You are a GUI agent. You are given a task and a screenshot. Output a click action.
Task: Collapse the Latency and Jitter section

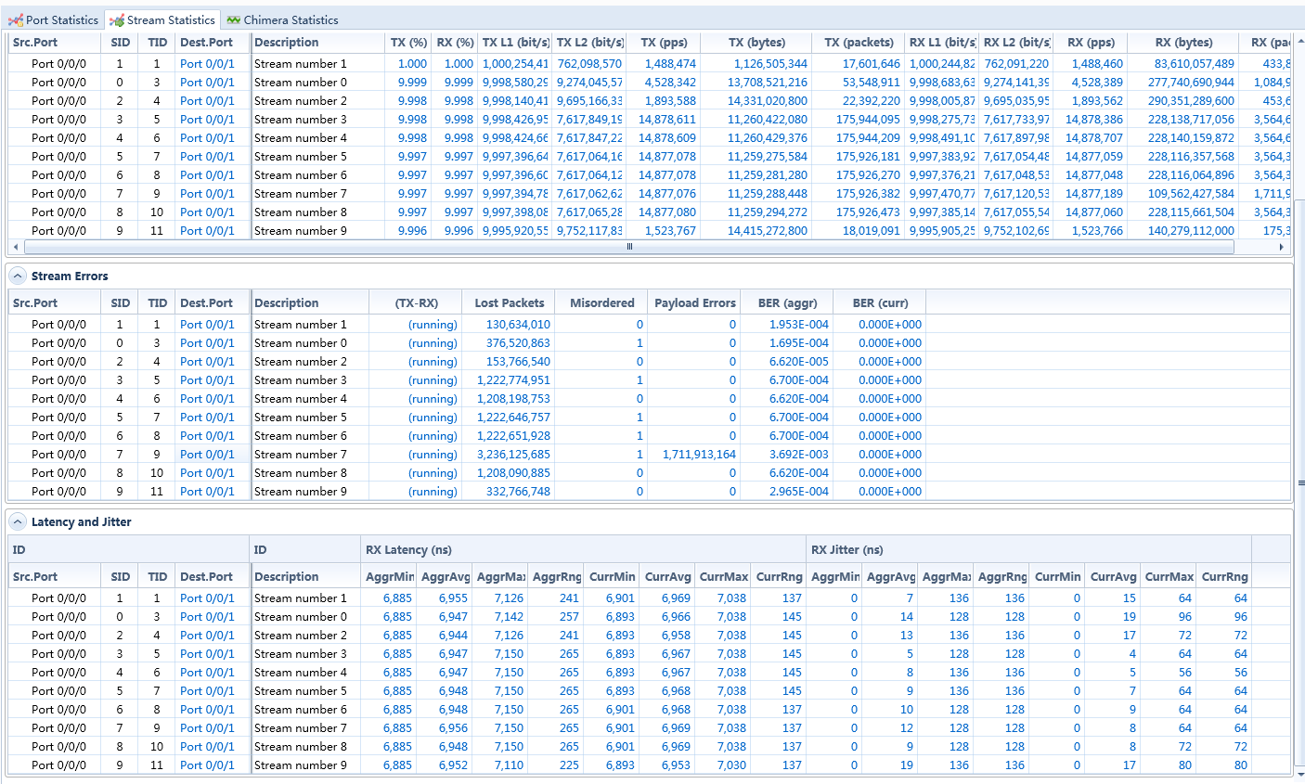click(18, 521)
